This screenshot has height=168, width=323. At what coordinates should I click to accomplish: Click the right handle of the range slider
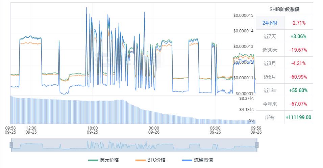(x=257, y=145)
